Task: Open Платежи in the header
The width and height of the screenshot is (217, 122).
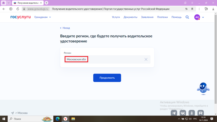Action: 162,17
